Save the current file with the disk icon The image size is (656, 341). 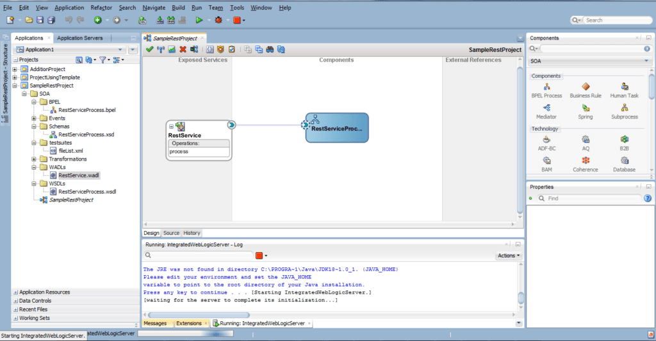(40, 20)
